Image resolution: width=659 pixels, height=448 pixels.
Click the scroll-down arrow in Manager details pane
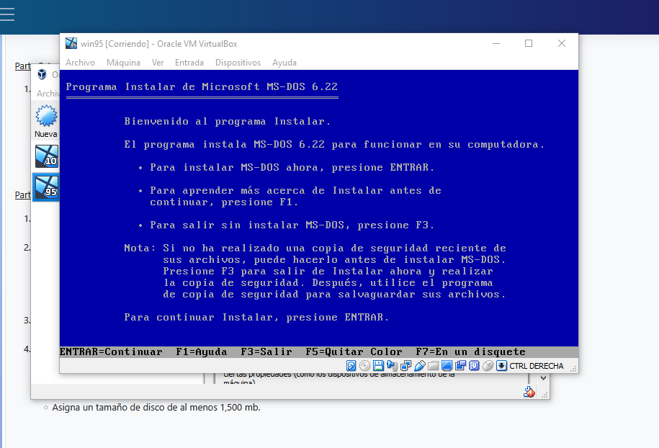click(x=543, y=378)
